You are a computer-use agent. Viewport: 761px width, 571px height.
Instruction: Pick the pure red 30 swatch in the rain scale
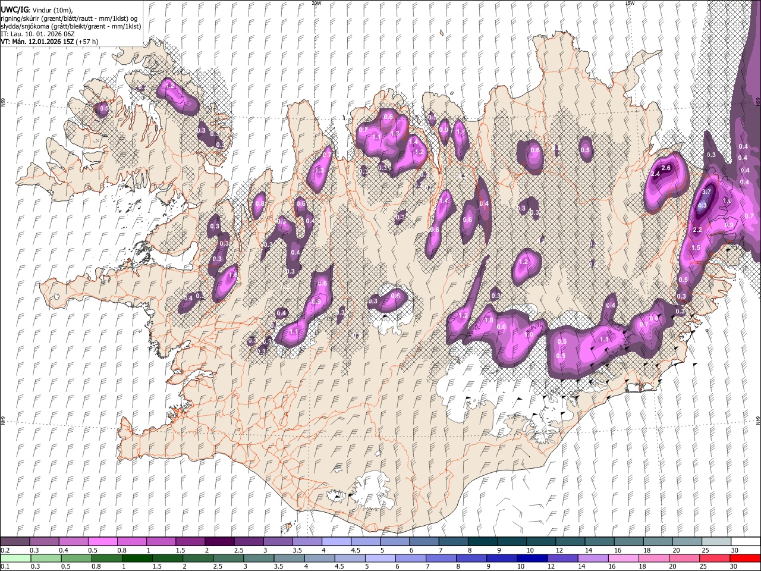(746, 558)
